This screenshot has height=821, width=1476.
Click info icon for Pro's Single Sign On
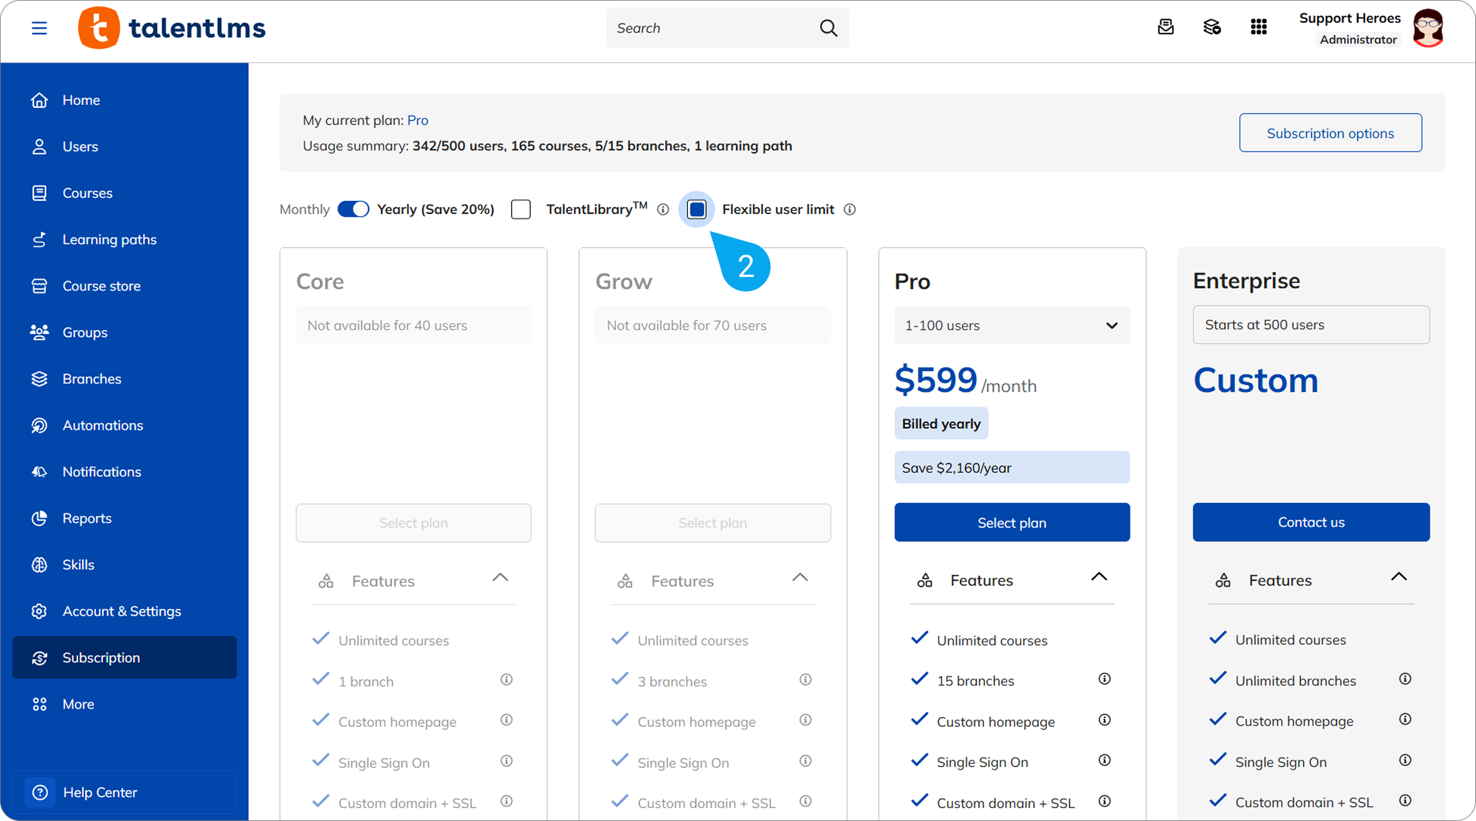1104,760
